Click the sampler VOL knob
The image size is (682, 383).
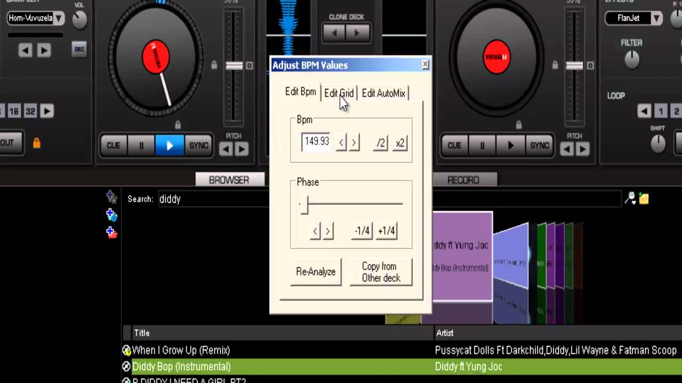tap(79, 20)
